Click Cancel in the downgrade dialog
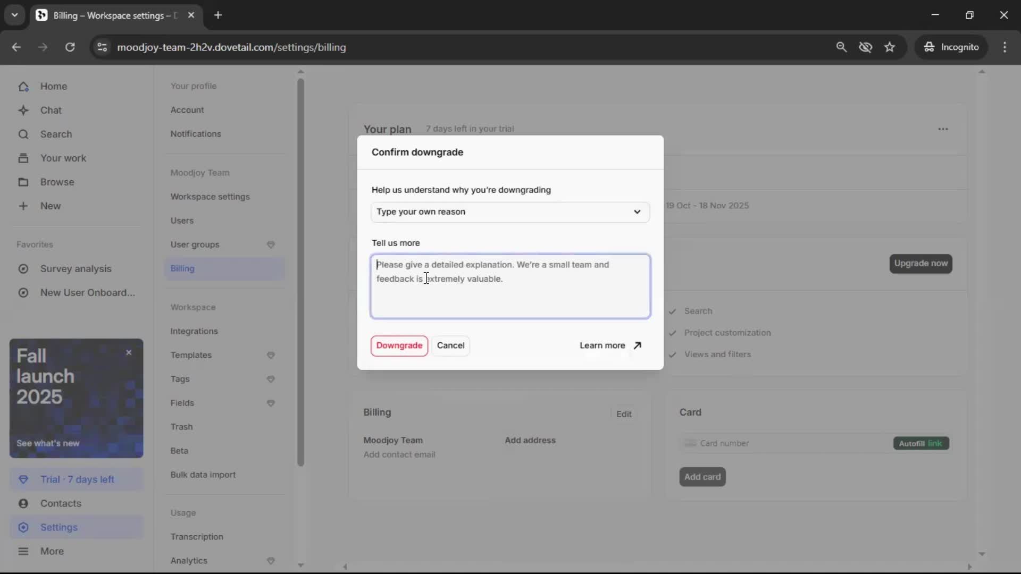This screenshot has height=574, width=1021. pyautogui.click(x=450, y=345)
